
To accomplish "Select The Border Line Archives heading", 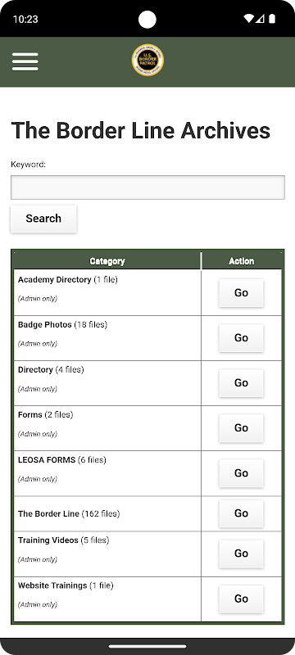I will [x=140, y=130].
